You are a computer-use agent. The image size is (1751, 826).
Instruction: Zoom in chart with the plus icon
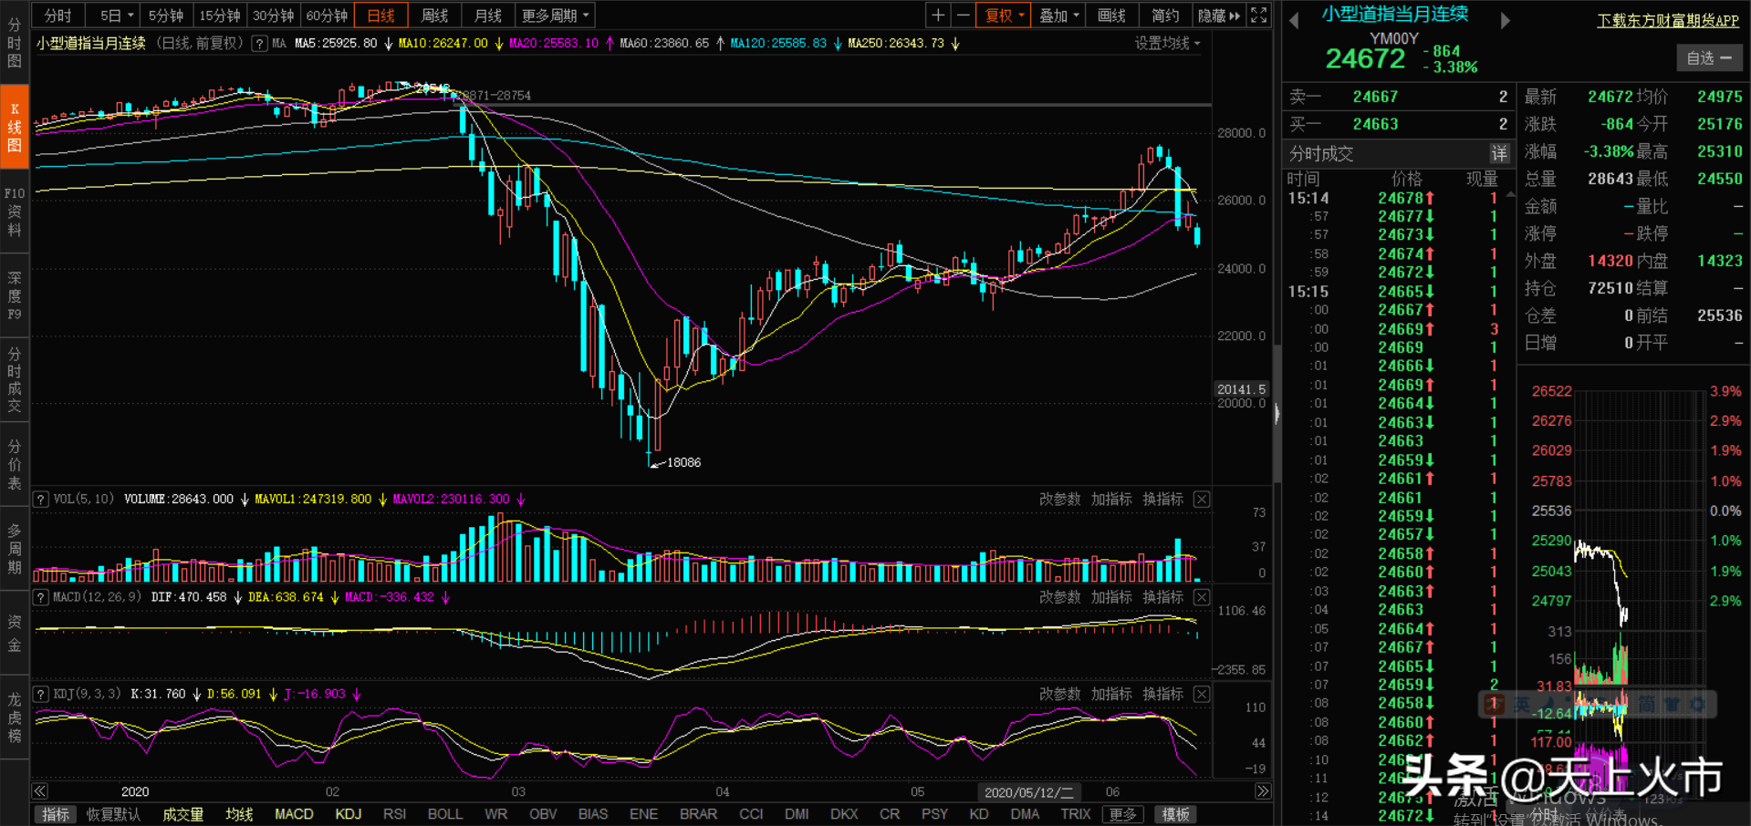click(937, 15)
